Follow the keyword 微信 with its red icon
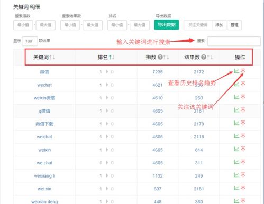264x204 pixels. click(x=243, y=71)
